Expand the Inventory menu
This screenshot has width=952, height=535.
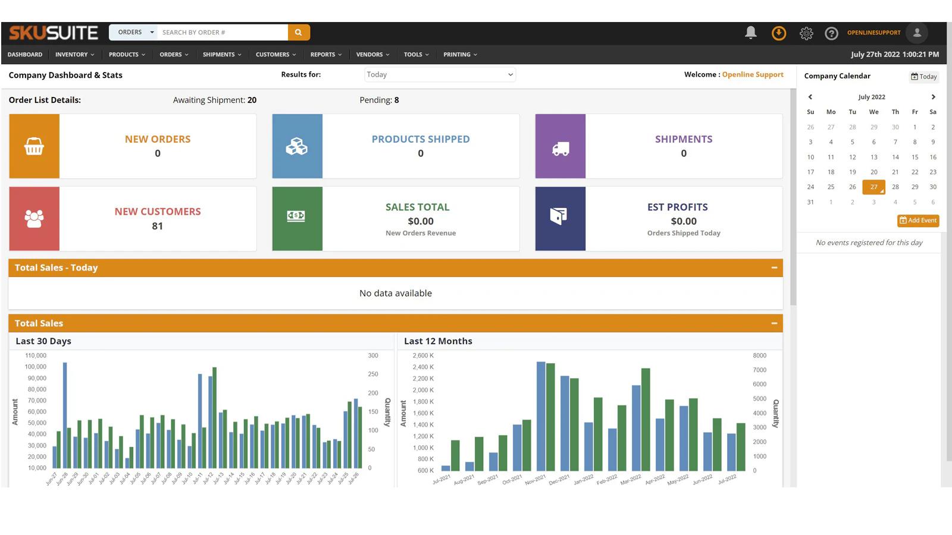[74, 55]
